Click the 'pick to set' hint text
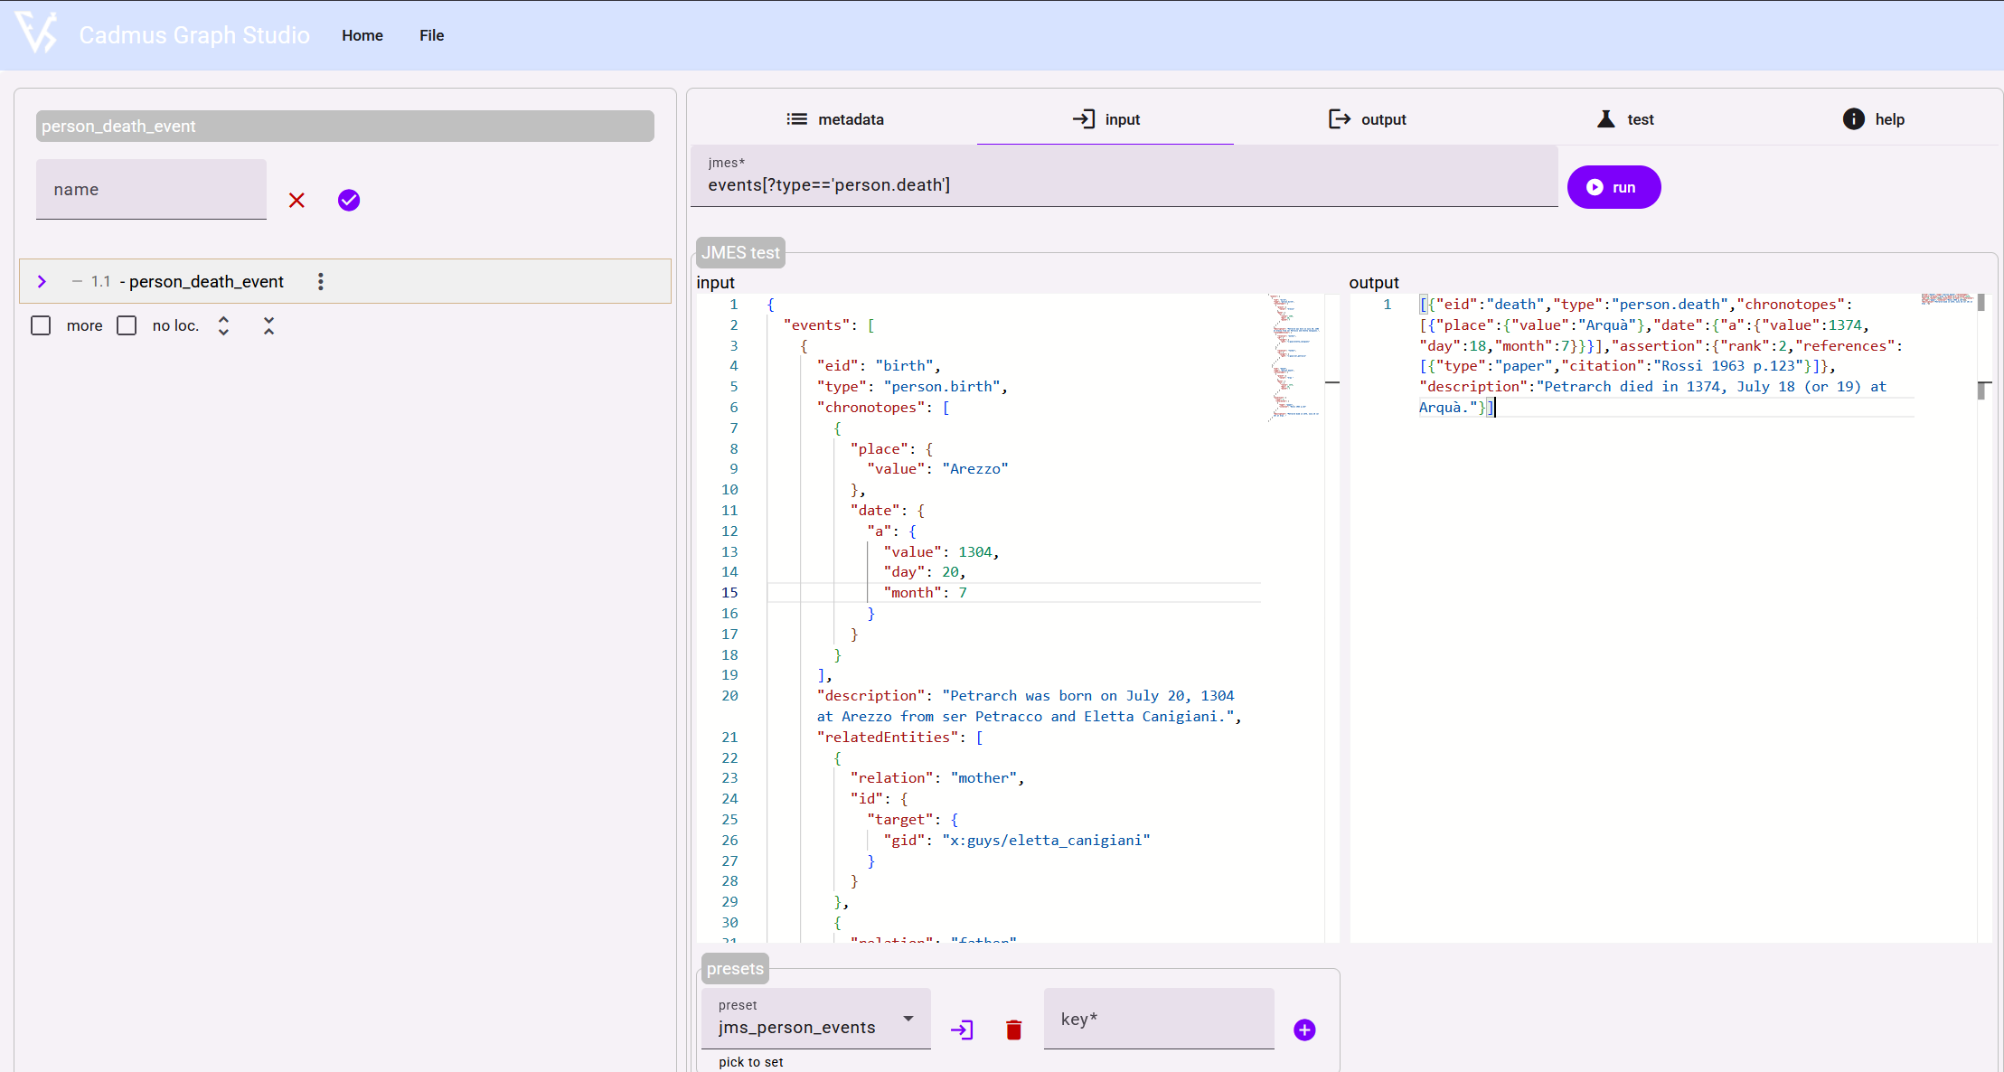The image size is (2004, 1072). point(751,1062)
